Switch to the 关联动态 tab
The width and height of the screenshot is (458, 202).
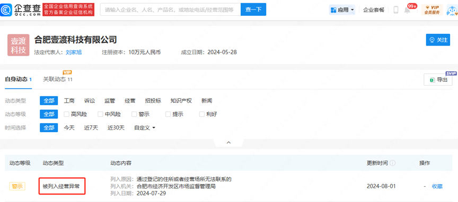tap(58, 79)
